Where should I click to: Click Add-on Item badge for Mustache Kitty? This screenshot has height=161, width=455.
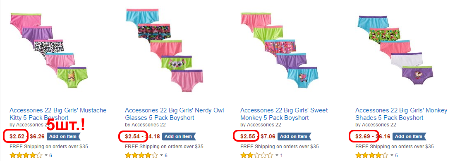coord(63,136)
